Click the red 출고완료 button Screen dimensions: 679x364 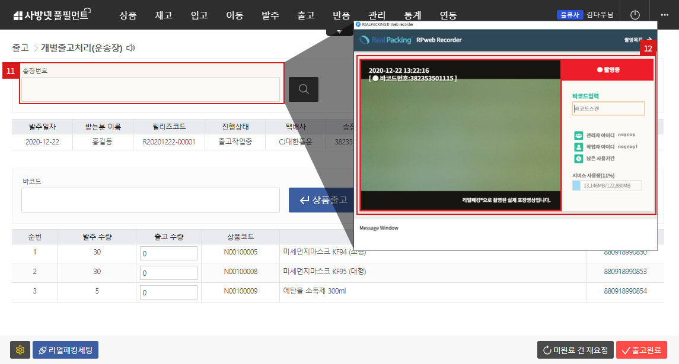[x=641, y=350]
